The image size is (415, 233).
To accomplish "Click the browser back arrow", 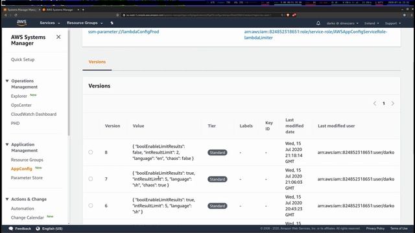I will point(6,15).
